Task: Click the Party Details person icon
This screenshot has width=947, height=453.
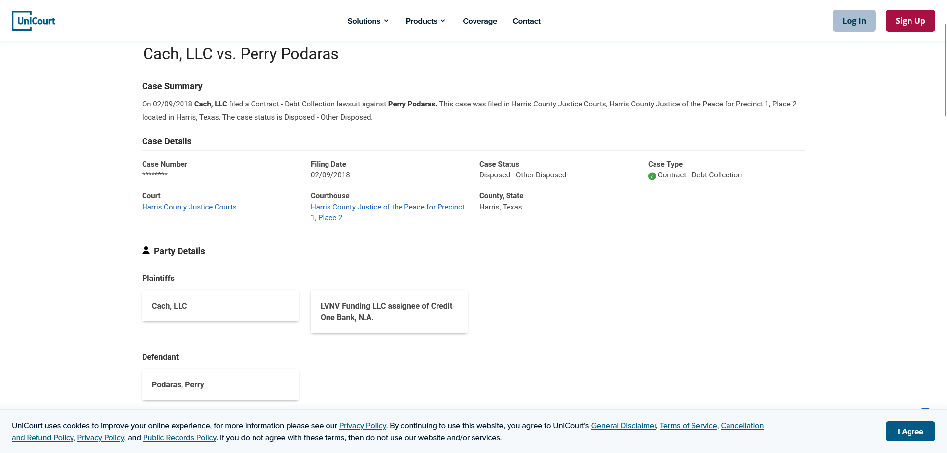Action: 146,250
